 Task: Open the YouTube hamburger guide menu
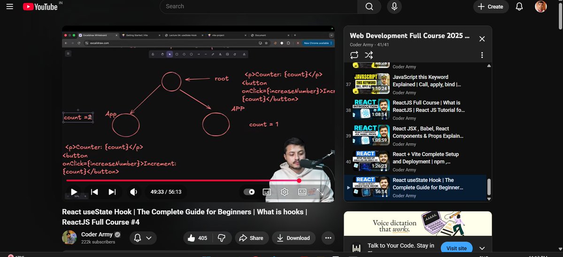point(10,7)
